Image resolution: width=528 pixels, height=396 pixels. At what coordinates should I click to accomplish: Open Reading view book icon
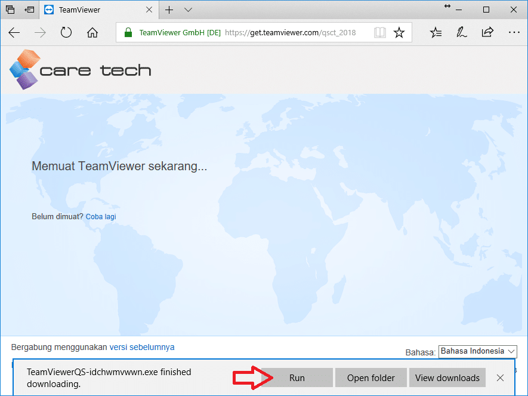(380, 33)
